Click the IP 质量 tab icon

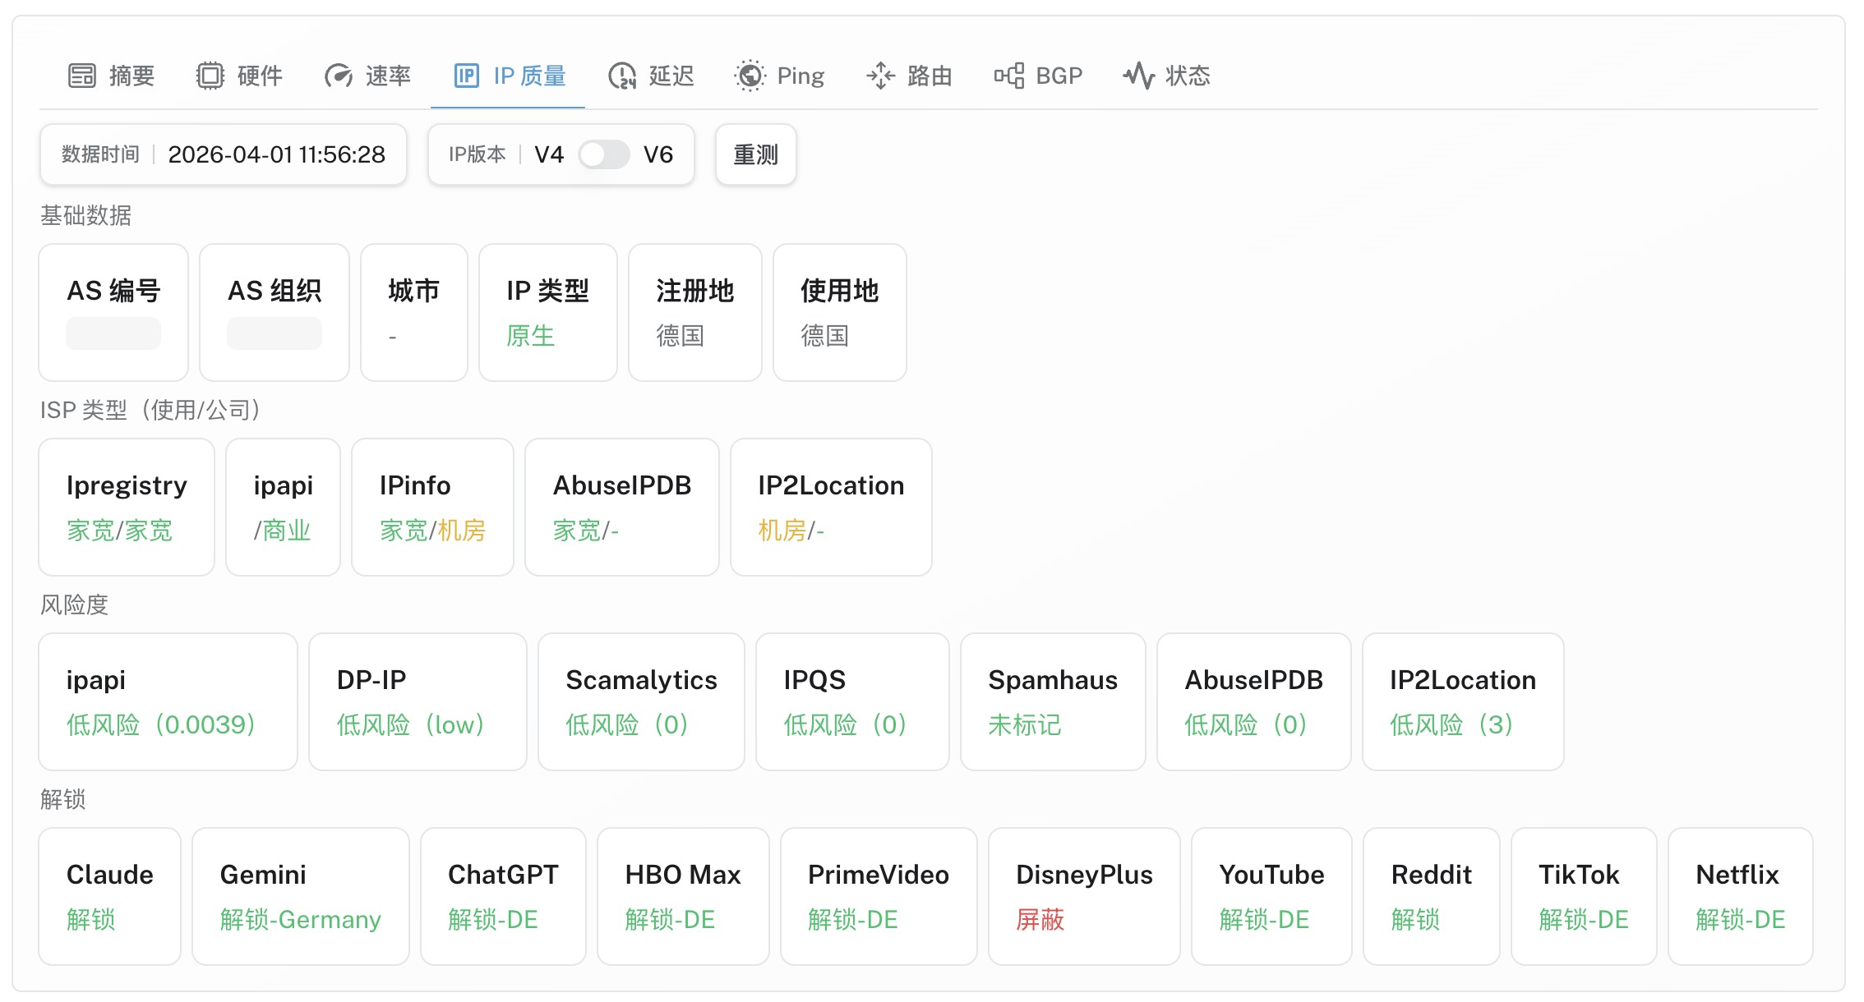(467, 76)
